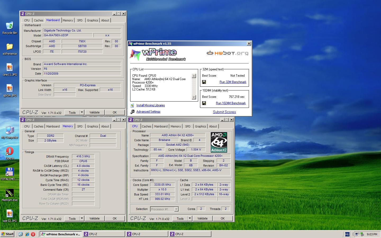
Task: Expand the Processor #1 selection dropdown
Action: [176, 209]
